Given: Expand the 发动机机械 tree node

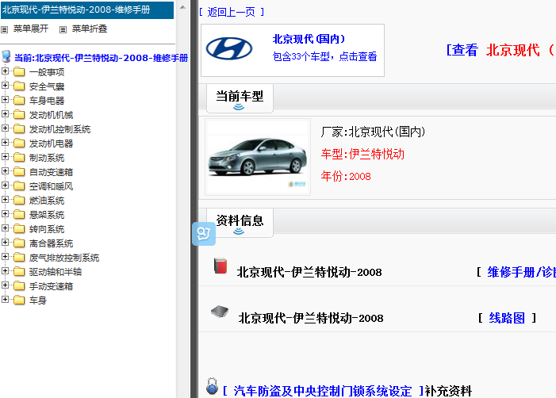Looking at the screenshot, I should pos(5,114).
